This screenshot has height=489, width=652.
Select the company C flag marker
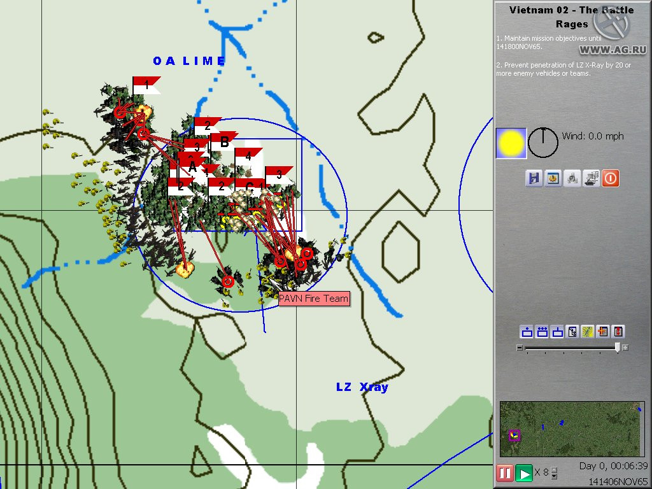[x=249, y=186]
